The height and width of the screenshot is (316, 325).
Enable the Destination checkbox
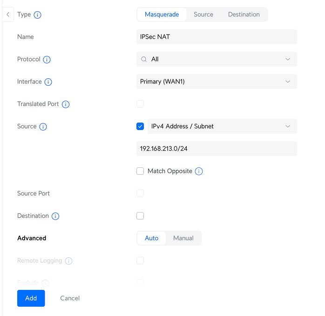click(x=140, y=216)
